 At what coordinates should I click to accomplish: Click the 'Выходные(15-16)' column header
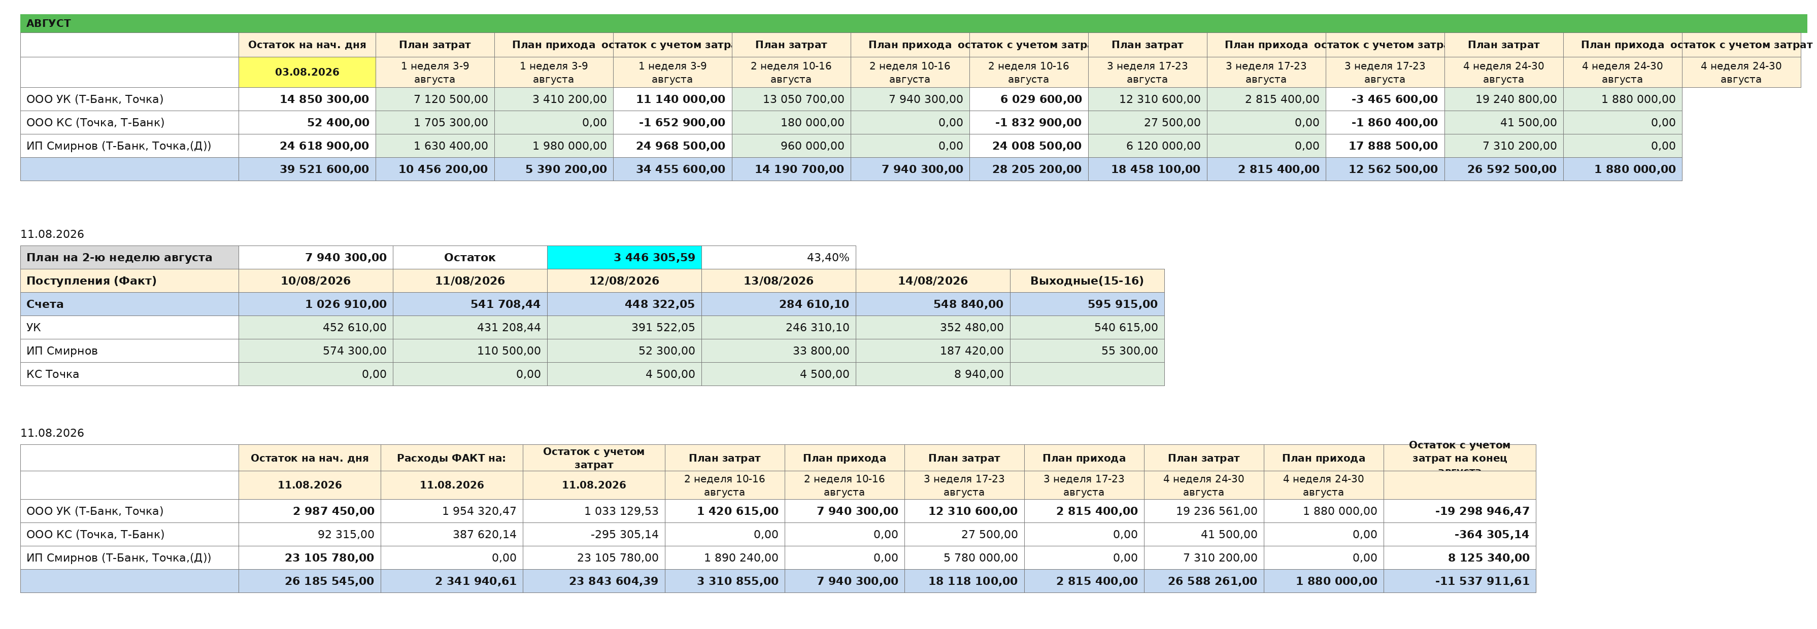(x=1087, y=281)
